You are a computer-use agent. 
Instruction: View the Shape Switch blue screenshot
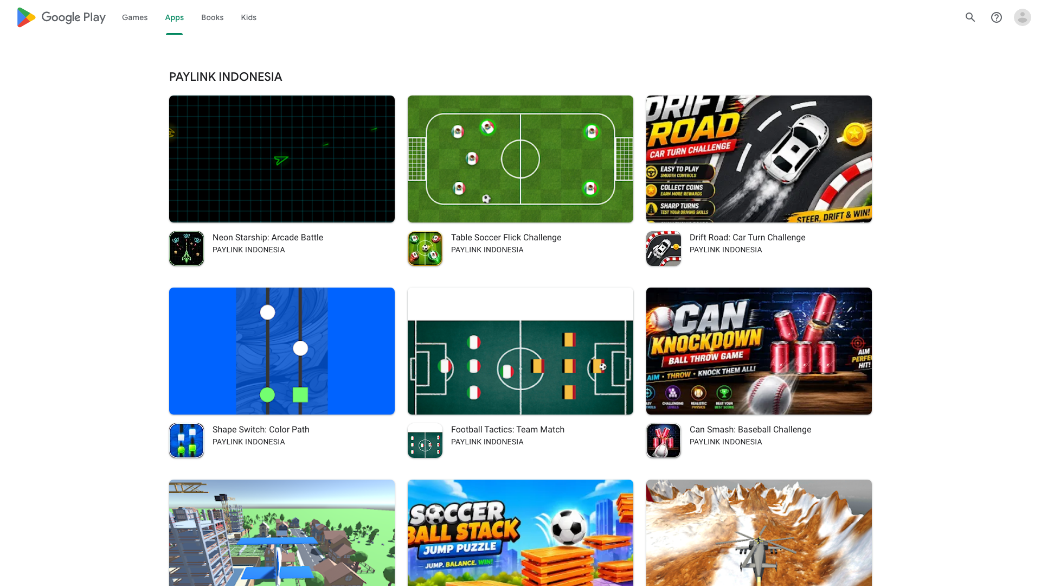tap(282, 351)
